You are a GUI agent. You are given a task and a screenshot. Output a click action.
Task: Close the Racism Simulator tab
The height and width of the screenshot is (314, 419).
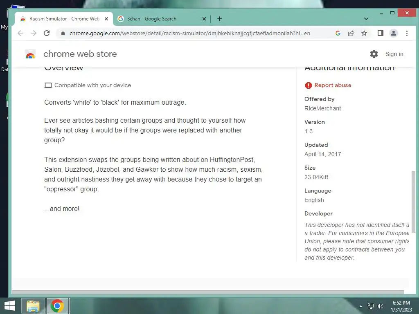pos(106,19)
